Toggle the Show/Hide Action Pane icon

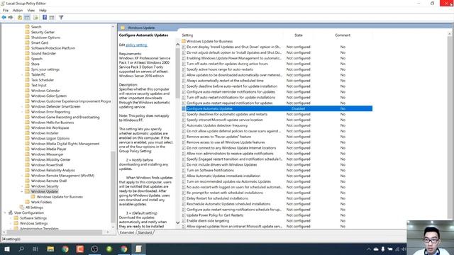coord(52,17)
